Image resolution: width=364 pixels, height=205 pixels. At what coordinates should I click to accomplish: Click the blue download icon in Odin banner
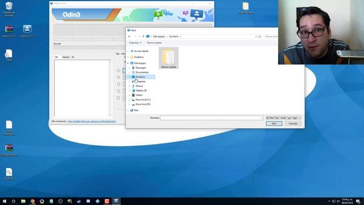(x=197, y=14)
